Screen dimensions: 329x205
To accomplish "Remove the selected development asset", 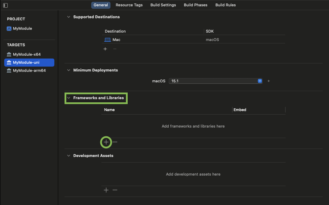I will 115,190.
